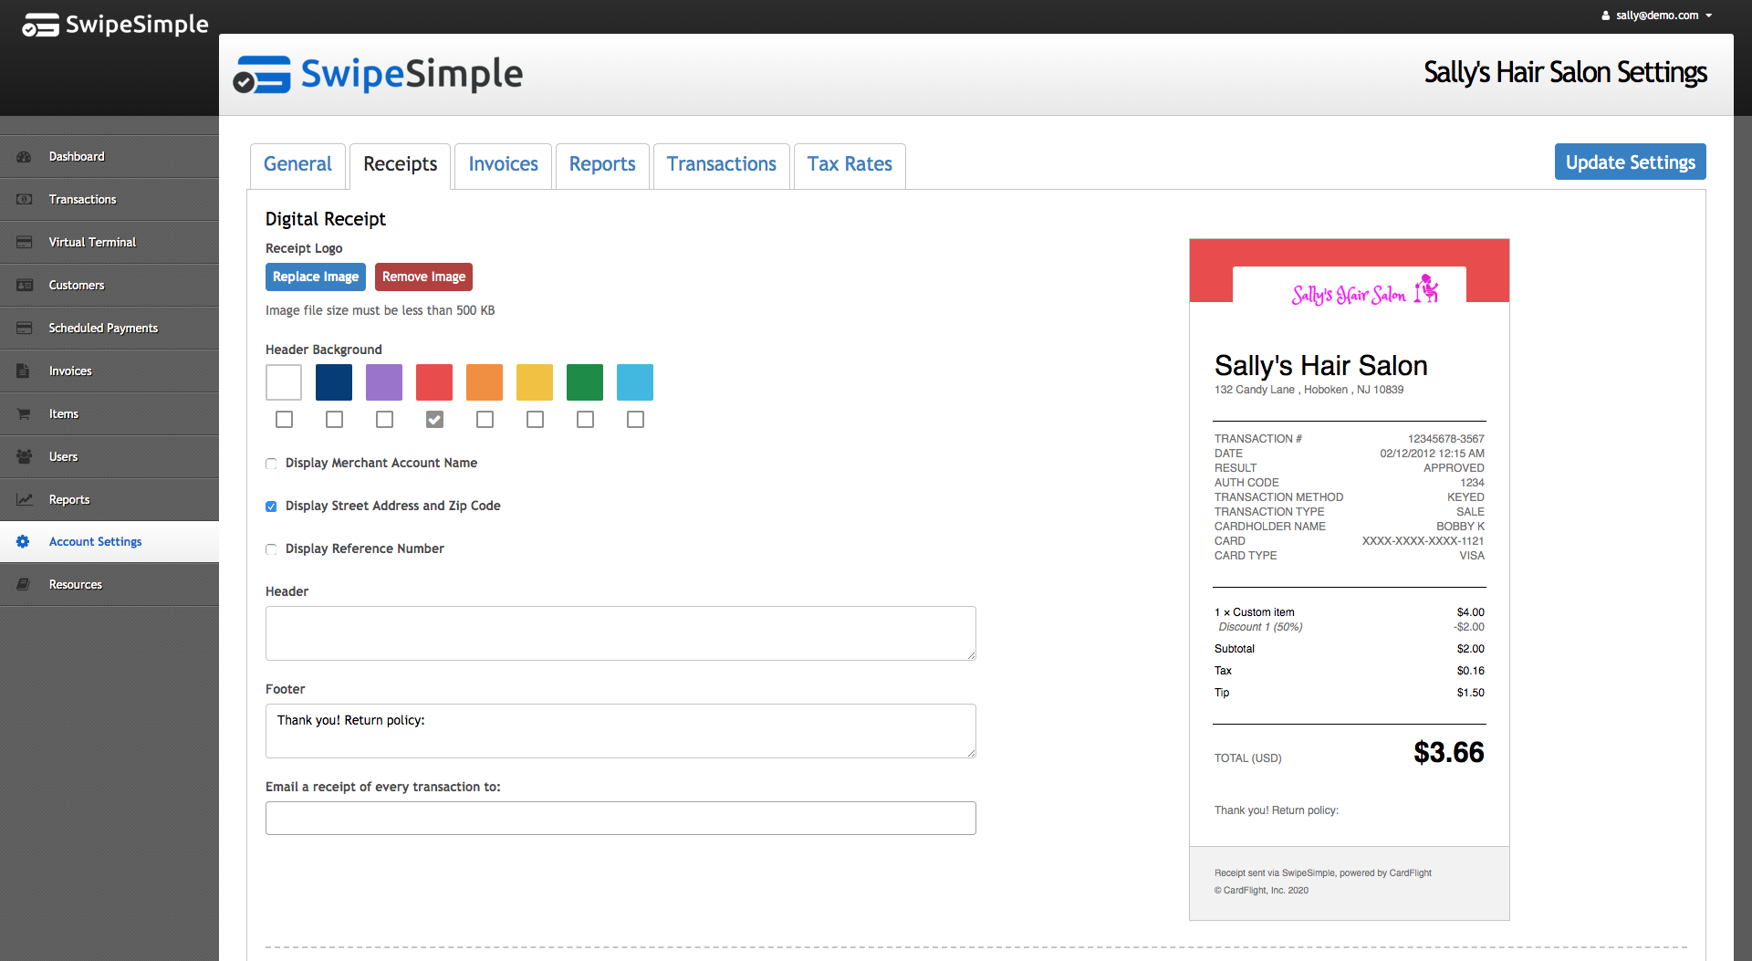Click the Update Settings button

[1630, 162]
